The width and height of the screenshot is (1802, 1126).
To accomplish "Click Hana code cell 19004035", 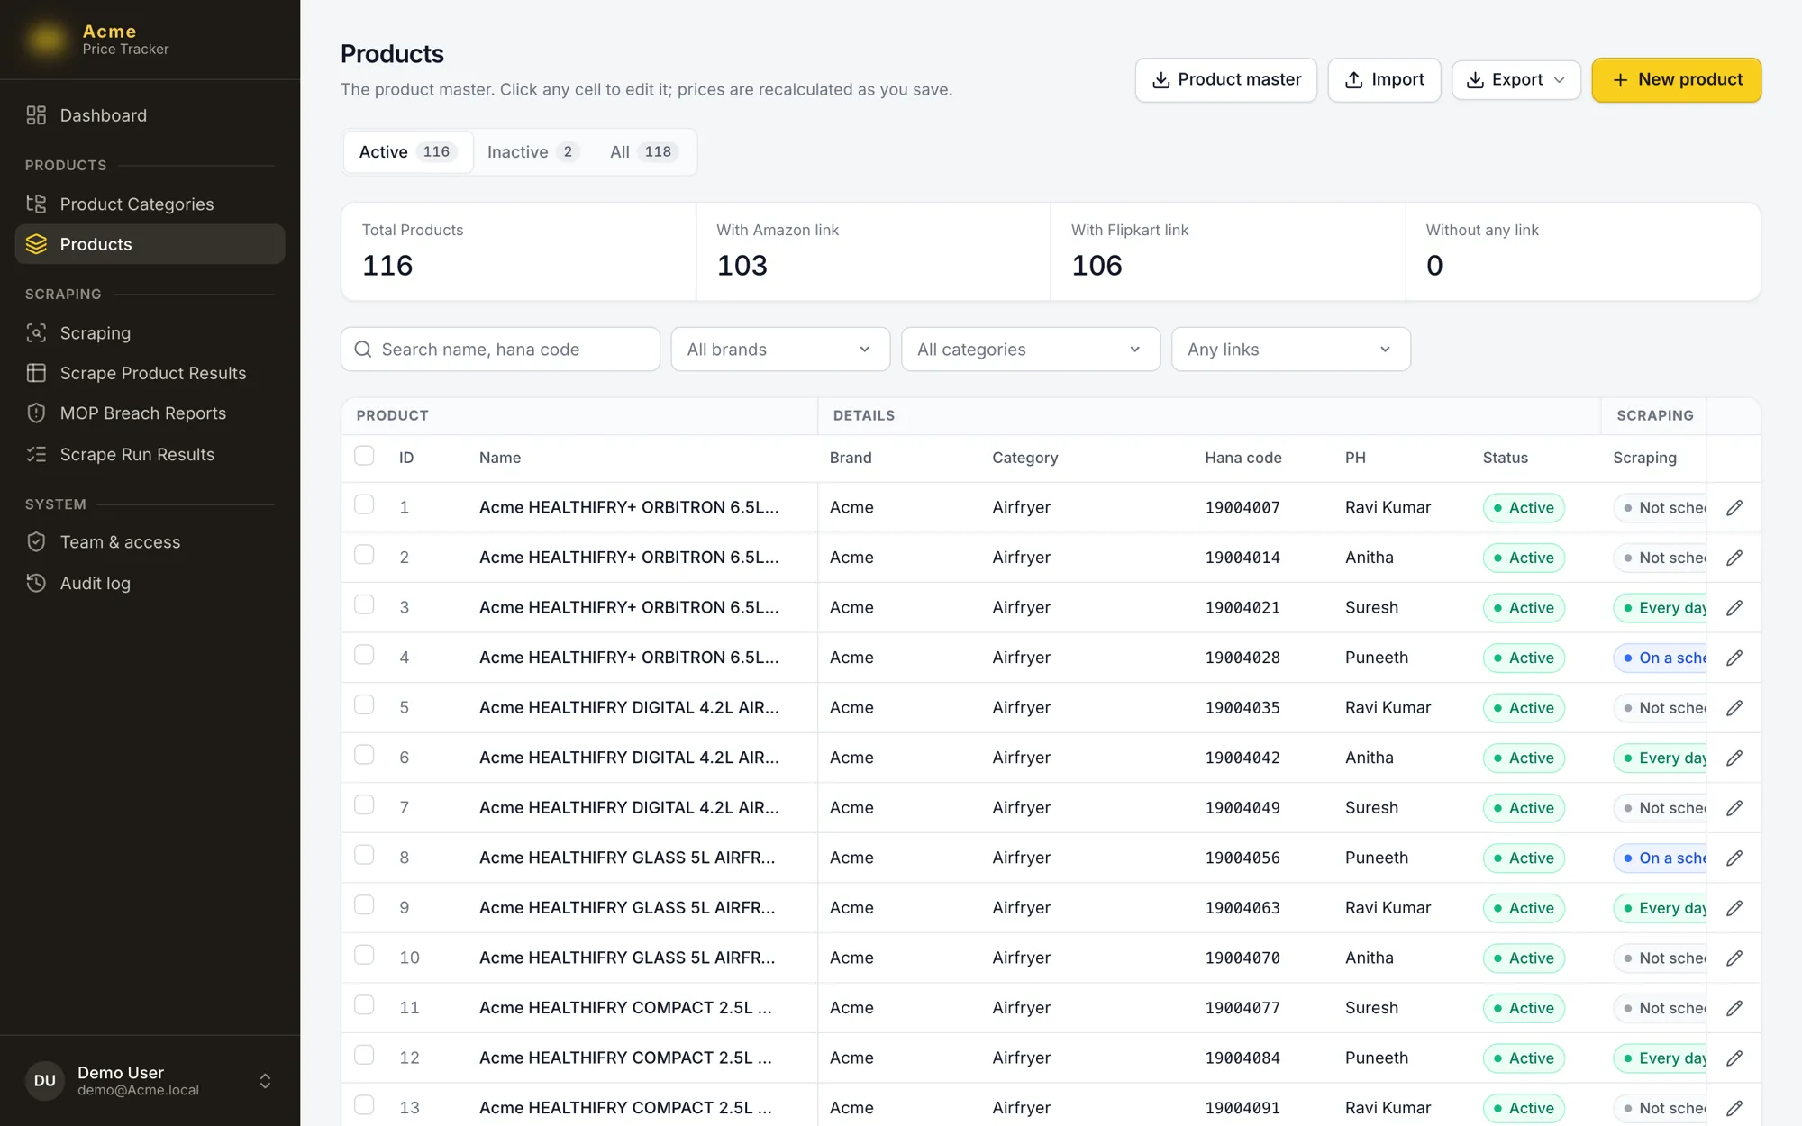I will click(x=1242, y=708).
